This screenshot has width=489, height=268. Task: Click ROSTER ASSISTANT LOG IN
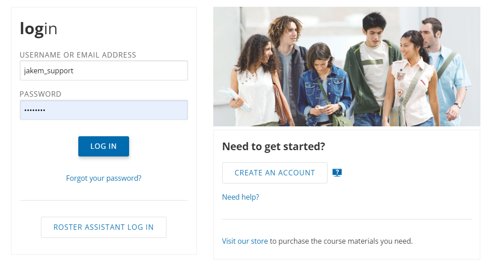click(103, 227)
